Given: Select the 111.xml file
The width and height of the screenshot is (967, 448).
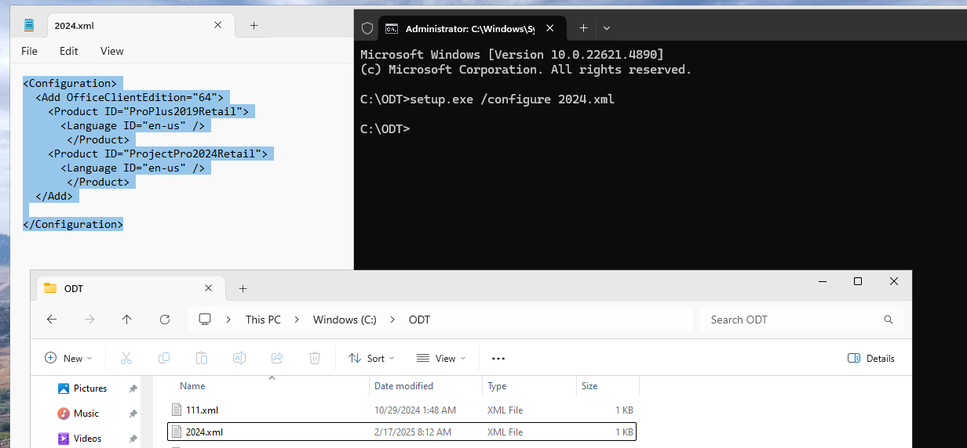Looking at the screenshot, I should [x=402, y=410].
